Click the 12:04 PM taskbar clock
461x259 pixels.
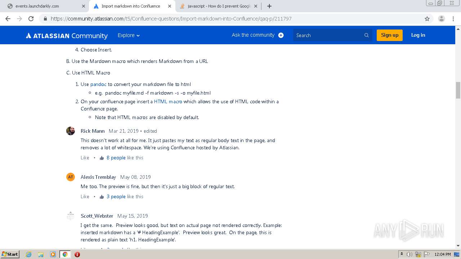[x=443, y=254]
